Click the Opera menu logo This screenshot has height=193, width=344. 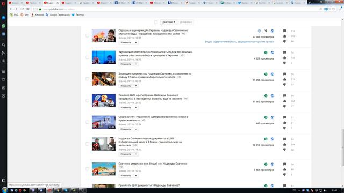pos(3,3)
